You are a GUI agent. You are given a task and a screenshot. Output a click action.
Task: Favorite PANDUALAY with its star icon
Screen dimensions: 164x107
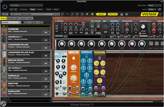49,75
